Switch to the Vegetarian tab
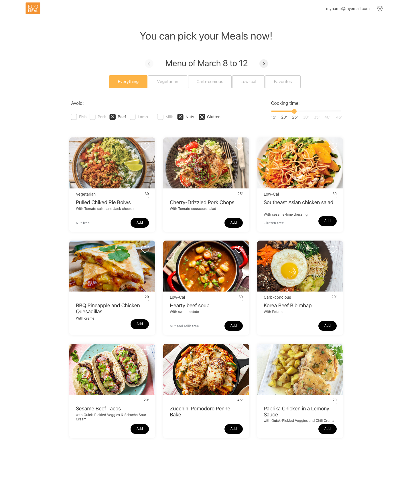412x492 pixels. pyautogui.click(x=167, y=82)
